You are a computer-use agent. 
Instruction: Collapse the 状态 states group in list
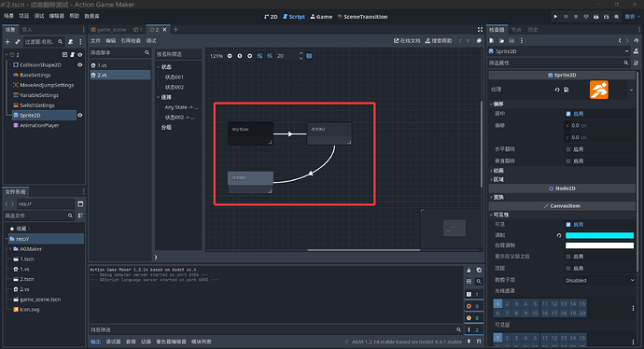[x=158, y=67]
